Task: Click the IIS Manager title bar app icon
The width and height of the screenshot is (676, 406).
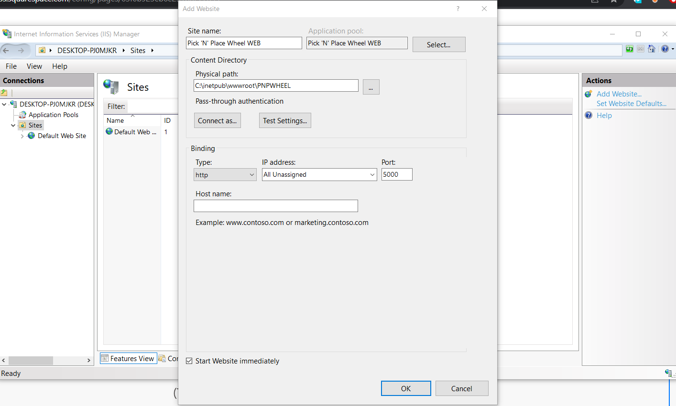Action: (7, 34)
